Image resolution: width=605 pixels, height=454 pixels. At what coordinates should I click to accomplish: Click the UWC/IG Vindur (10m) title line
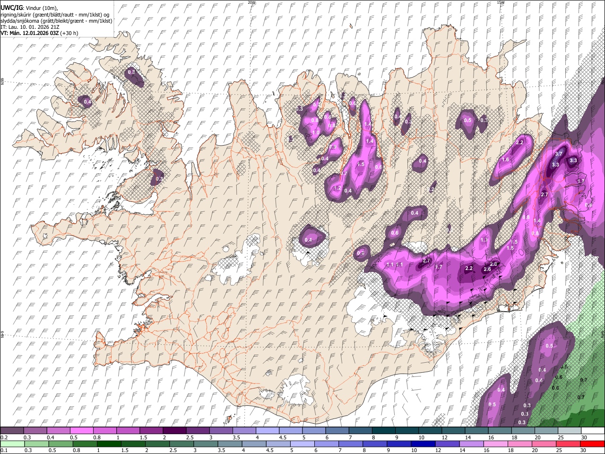(x=29, y=8)
